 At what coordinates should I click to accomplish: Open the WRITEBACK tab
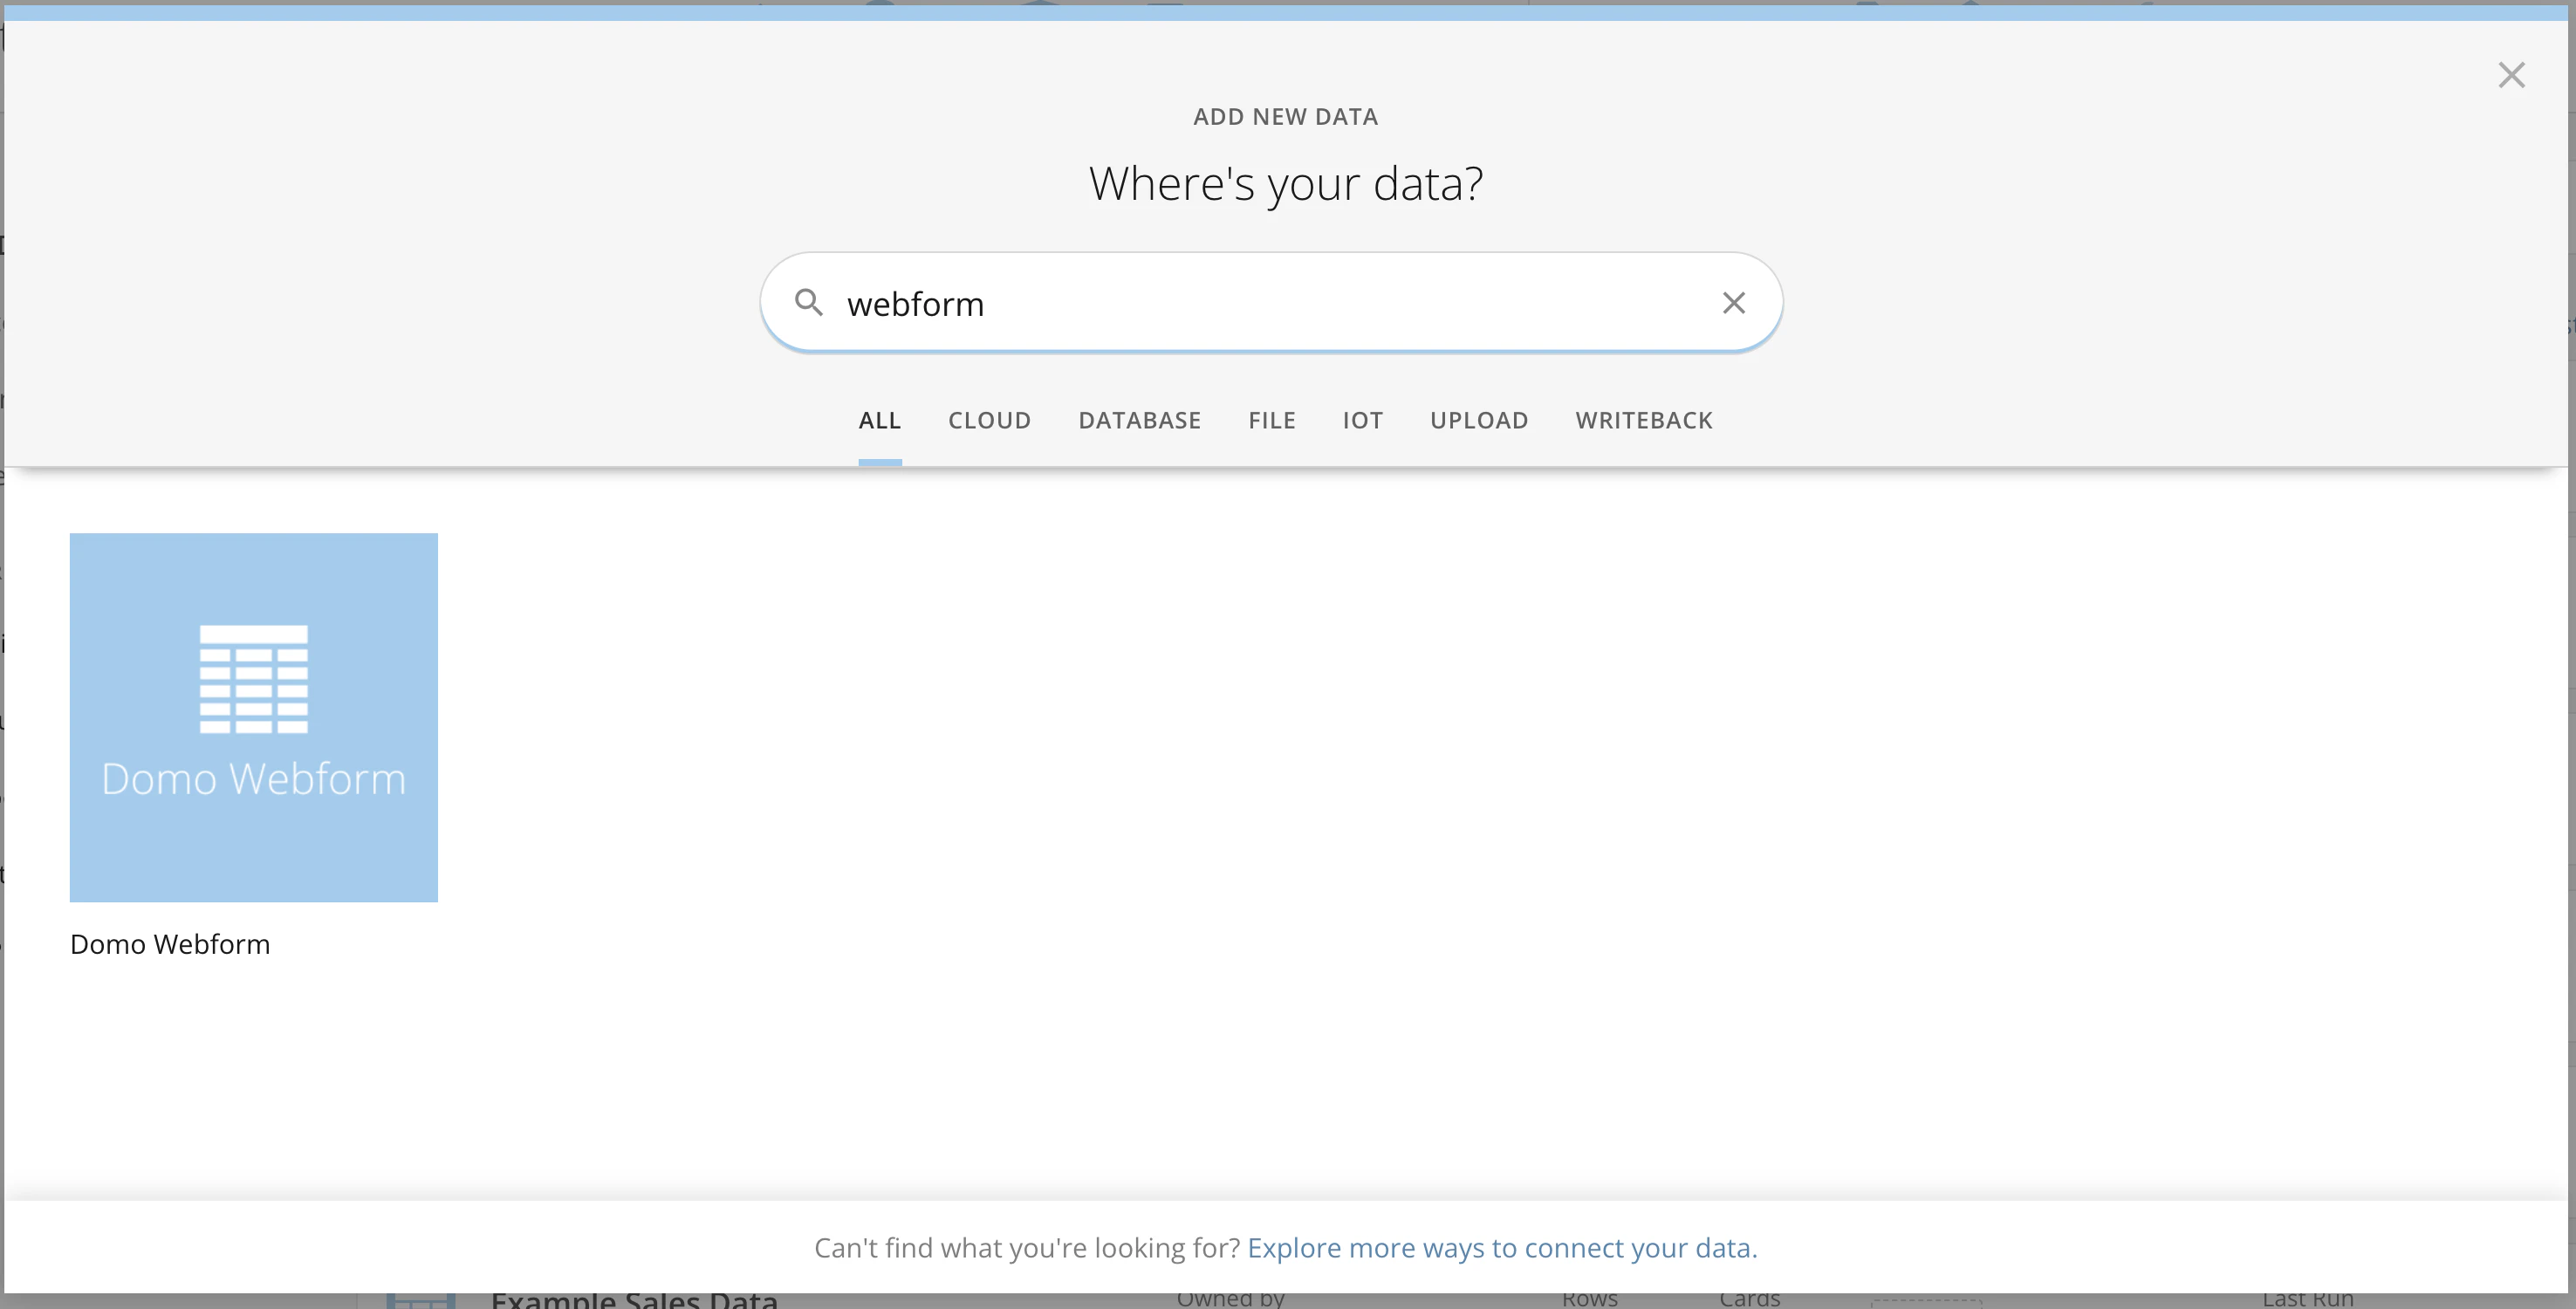(1643, 421)
